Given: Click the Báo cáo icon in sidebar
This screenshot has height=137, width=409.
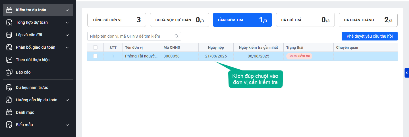Looking at the screenshot, I should [x=9, y=72].
